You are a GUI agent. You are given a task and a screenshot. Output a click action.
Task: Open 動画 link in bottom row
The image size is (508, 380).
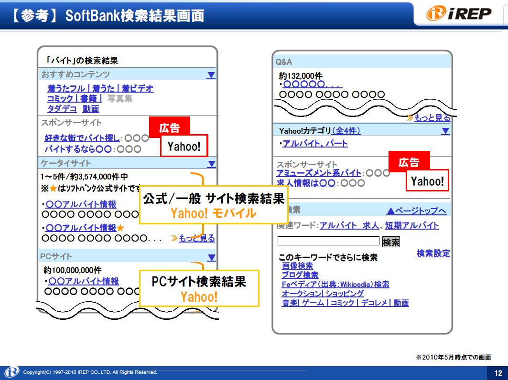pos(401,303)
